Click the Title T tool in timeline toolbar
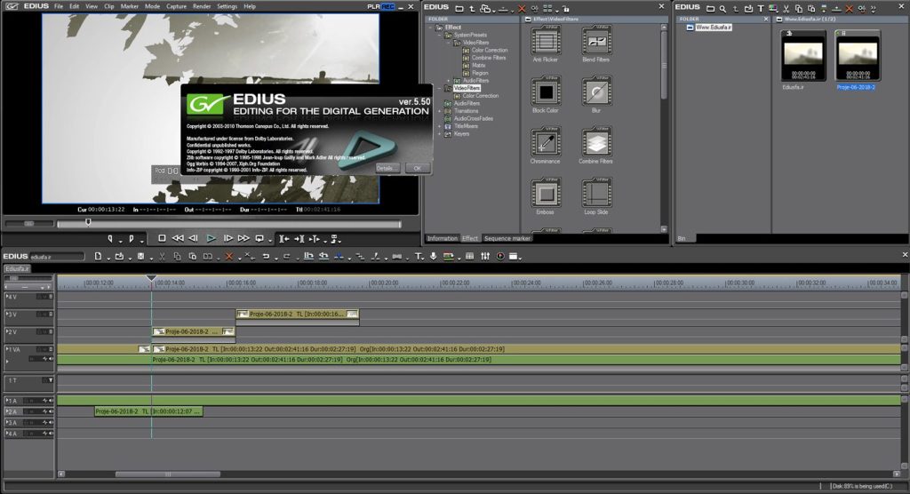Viewport: 910px width, 494px height. tap(418, 256)
